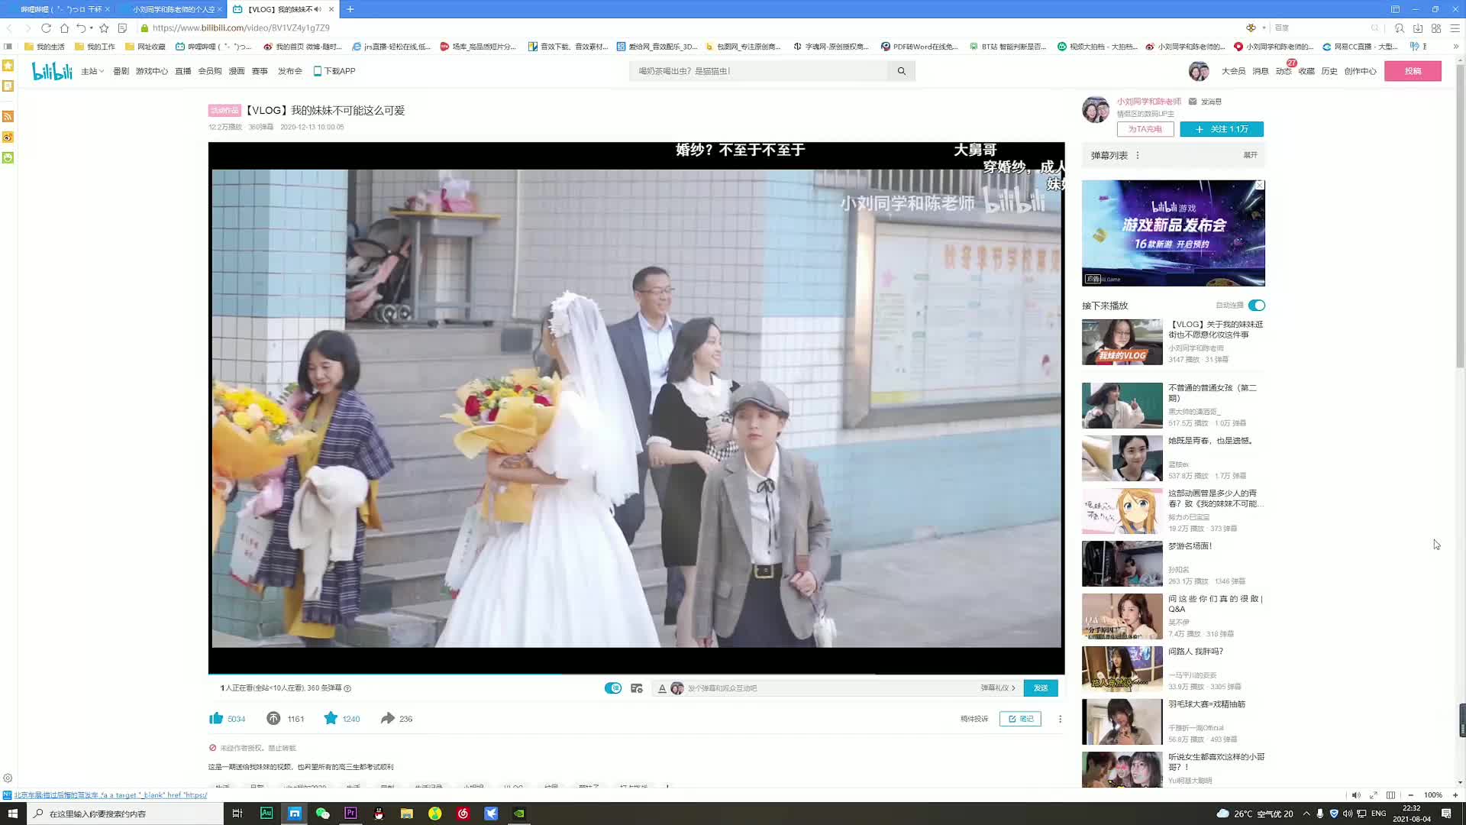The image size is (1466, 825).
Task: Click 为TA充电 button
Action: (x=1145, y=129)
